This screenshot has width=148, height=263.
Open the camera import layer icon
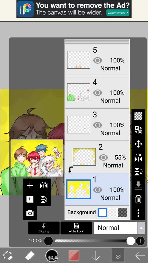click(30, 213)
